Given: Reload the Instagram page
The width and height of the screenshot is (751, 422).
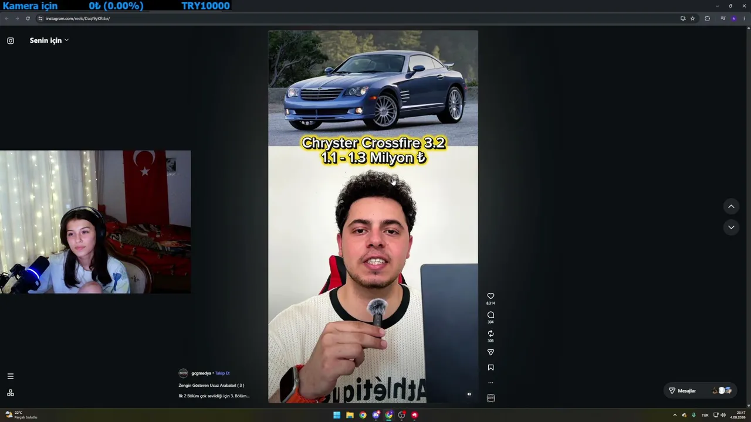Looking at the screenshot, I should 28,18.
